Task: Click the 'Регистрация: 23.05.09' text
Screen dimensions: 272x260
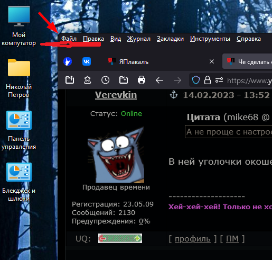Action: tap(112, 204)
